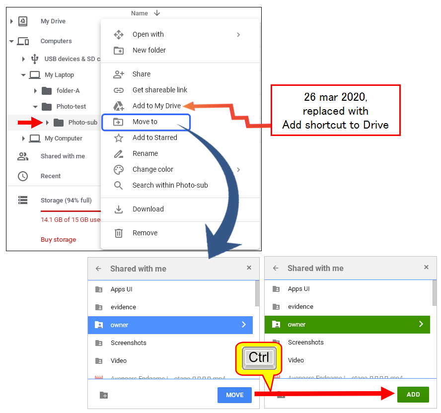The width and height of the screenshot is (441, 413).
Task: Open owner folder chevron in Add dialog
Action: pyautogui.click(x=421, y=324)
